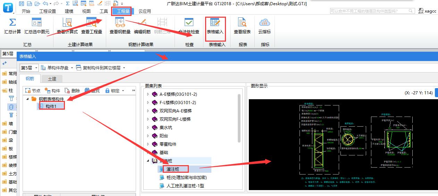Click 编辑钢筋 pencil tool
The height and width of the screenshot is (196, 438).
(x=142, y=26)
